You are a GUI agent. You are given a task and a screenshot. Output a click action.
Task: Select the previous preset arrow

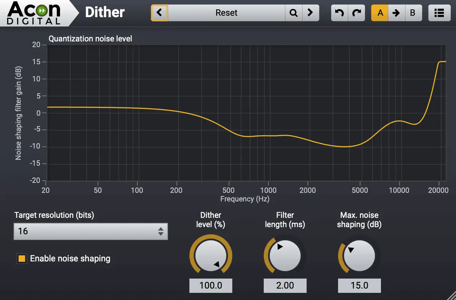pyautogui.click(x=159, y=12)
